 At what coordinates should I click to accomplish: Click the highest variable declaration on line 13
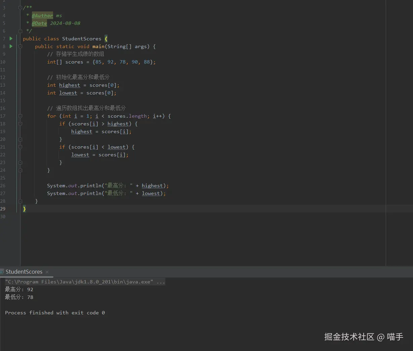pos(70,85)
